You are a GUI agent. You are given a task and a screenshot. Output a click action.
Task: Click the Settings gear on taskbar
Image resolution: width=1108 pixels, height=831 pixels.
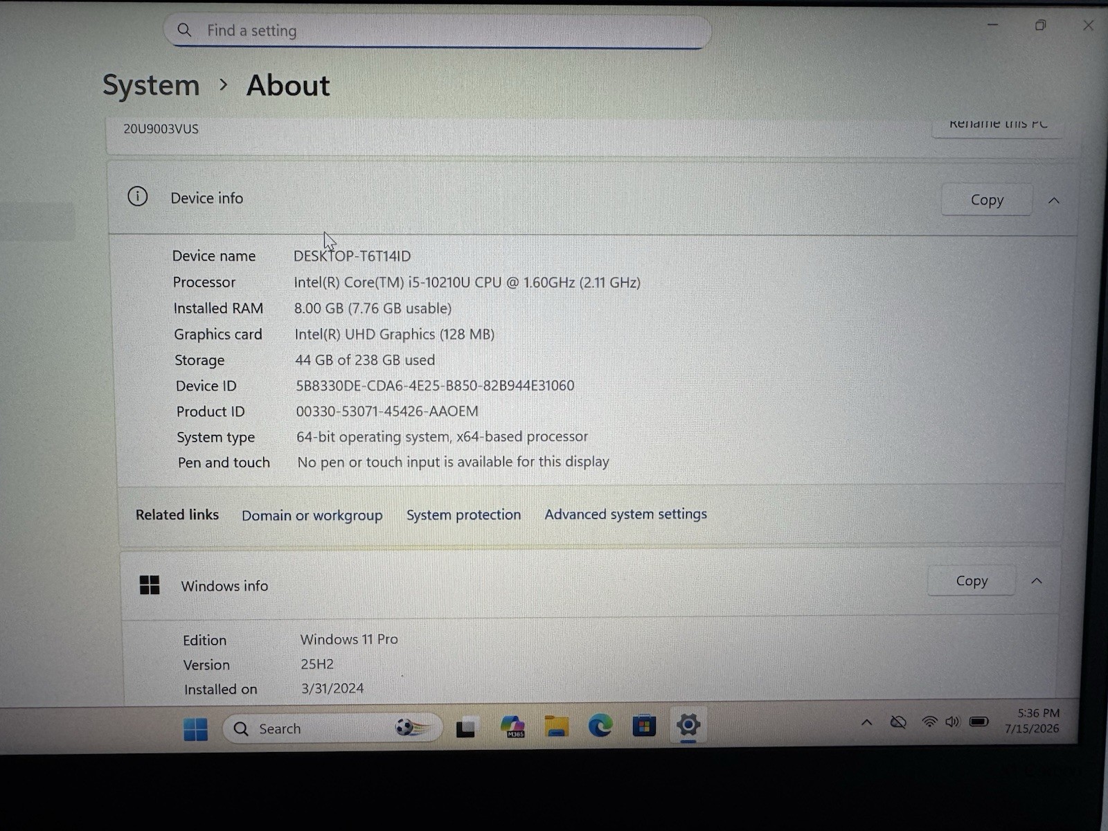pos(688,724)
